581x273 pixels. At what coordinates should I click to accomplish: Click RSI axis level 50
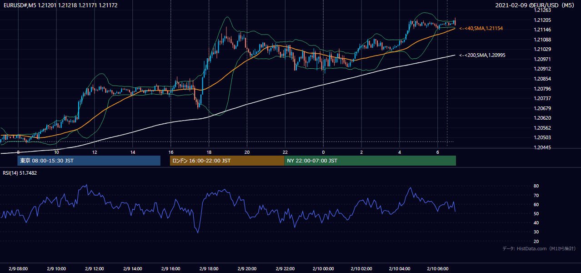pos(536,213)
